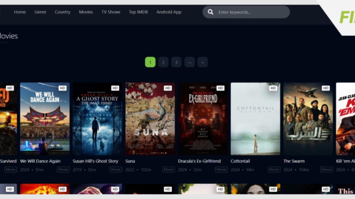The image size is (355, 199).
Task: Click '2024 • 91m' under We Will Dance Again
Action: click(32, 170)
